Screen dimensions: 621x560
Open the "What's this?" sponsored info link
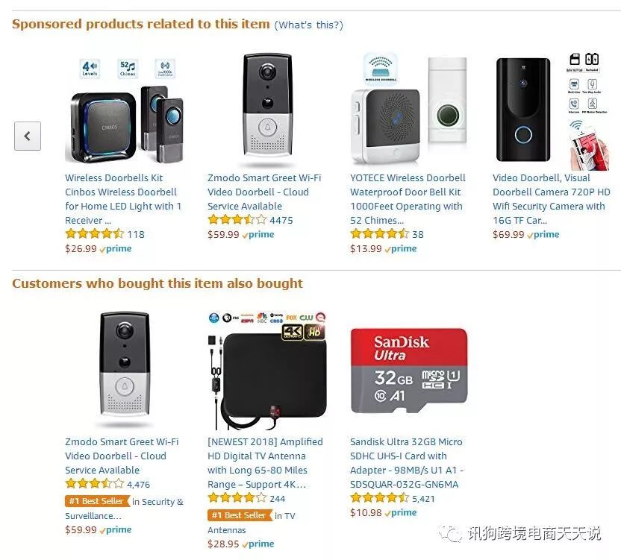point(308,25)
